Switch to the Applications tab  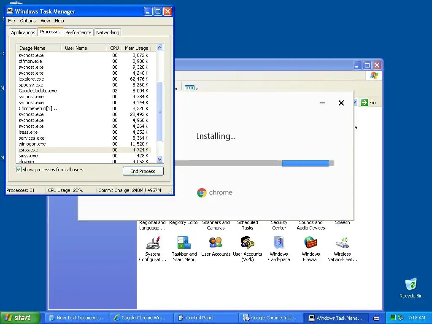23,32
